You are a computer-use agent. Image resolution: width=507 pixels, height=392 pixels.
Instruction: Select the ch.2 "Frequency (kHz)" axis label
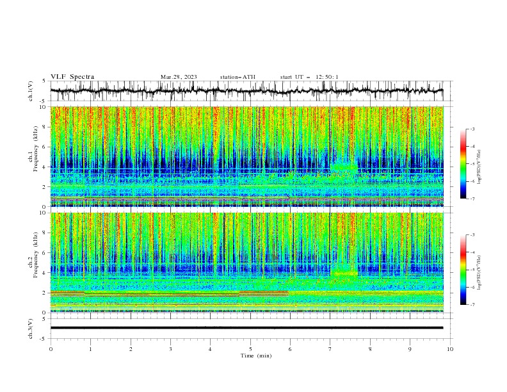coord(36,255)
